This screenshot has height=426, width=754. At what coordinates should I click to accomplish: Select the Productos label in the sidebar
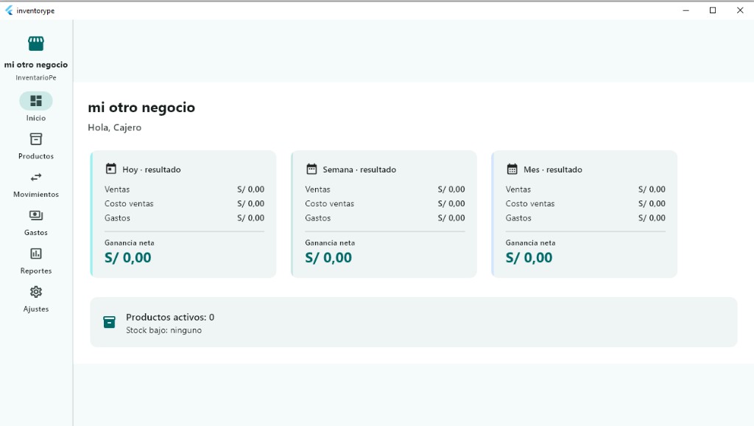click(x=36, y=156)
